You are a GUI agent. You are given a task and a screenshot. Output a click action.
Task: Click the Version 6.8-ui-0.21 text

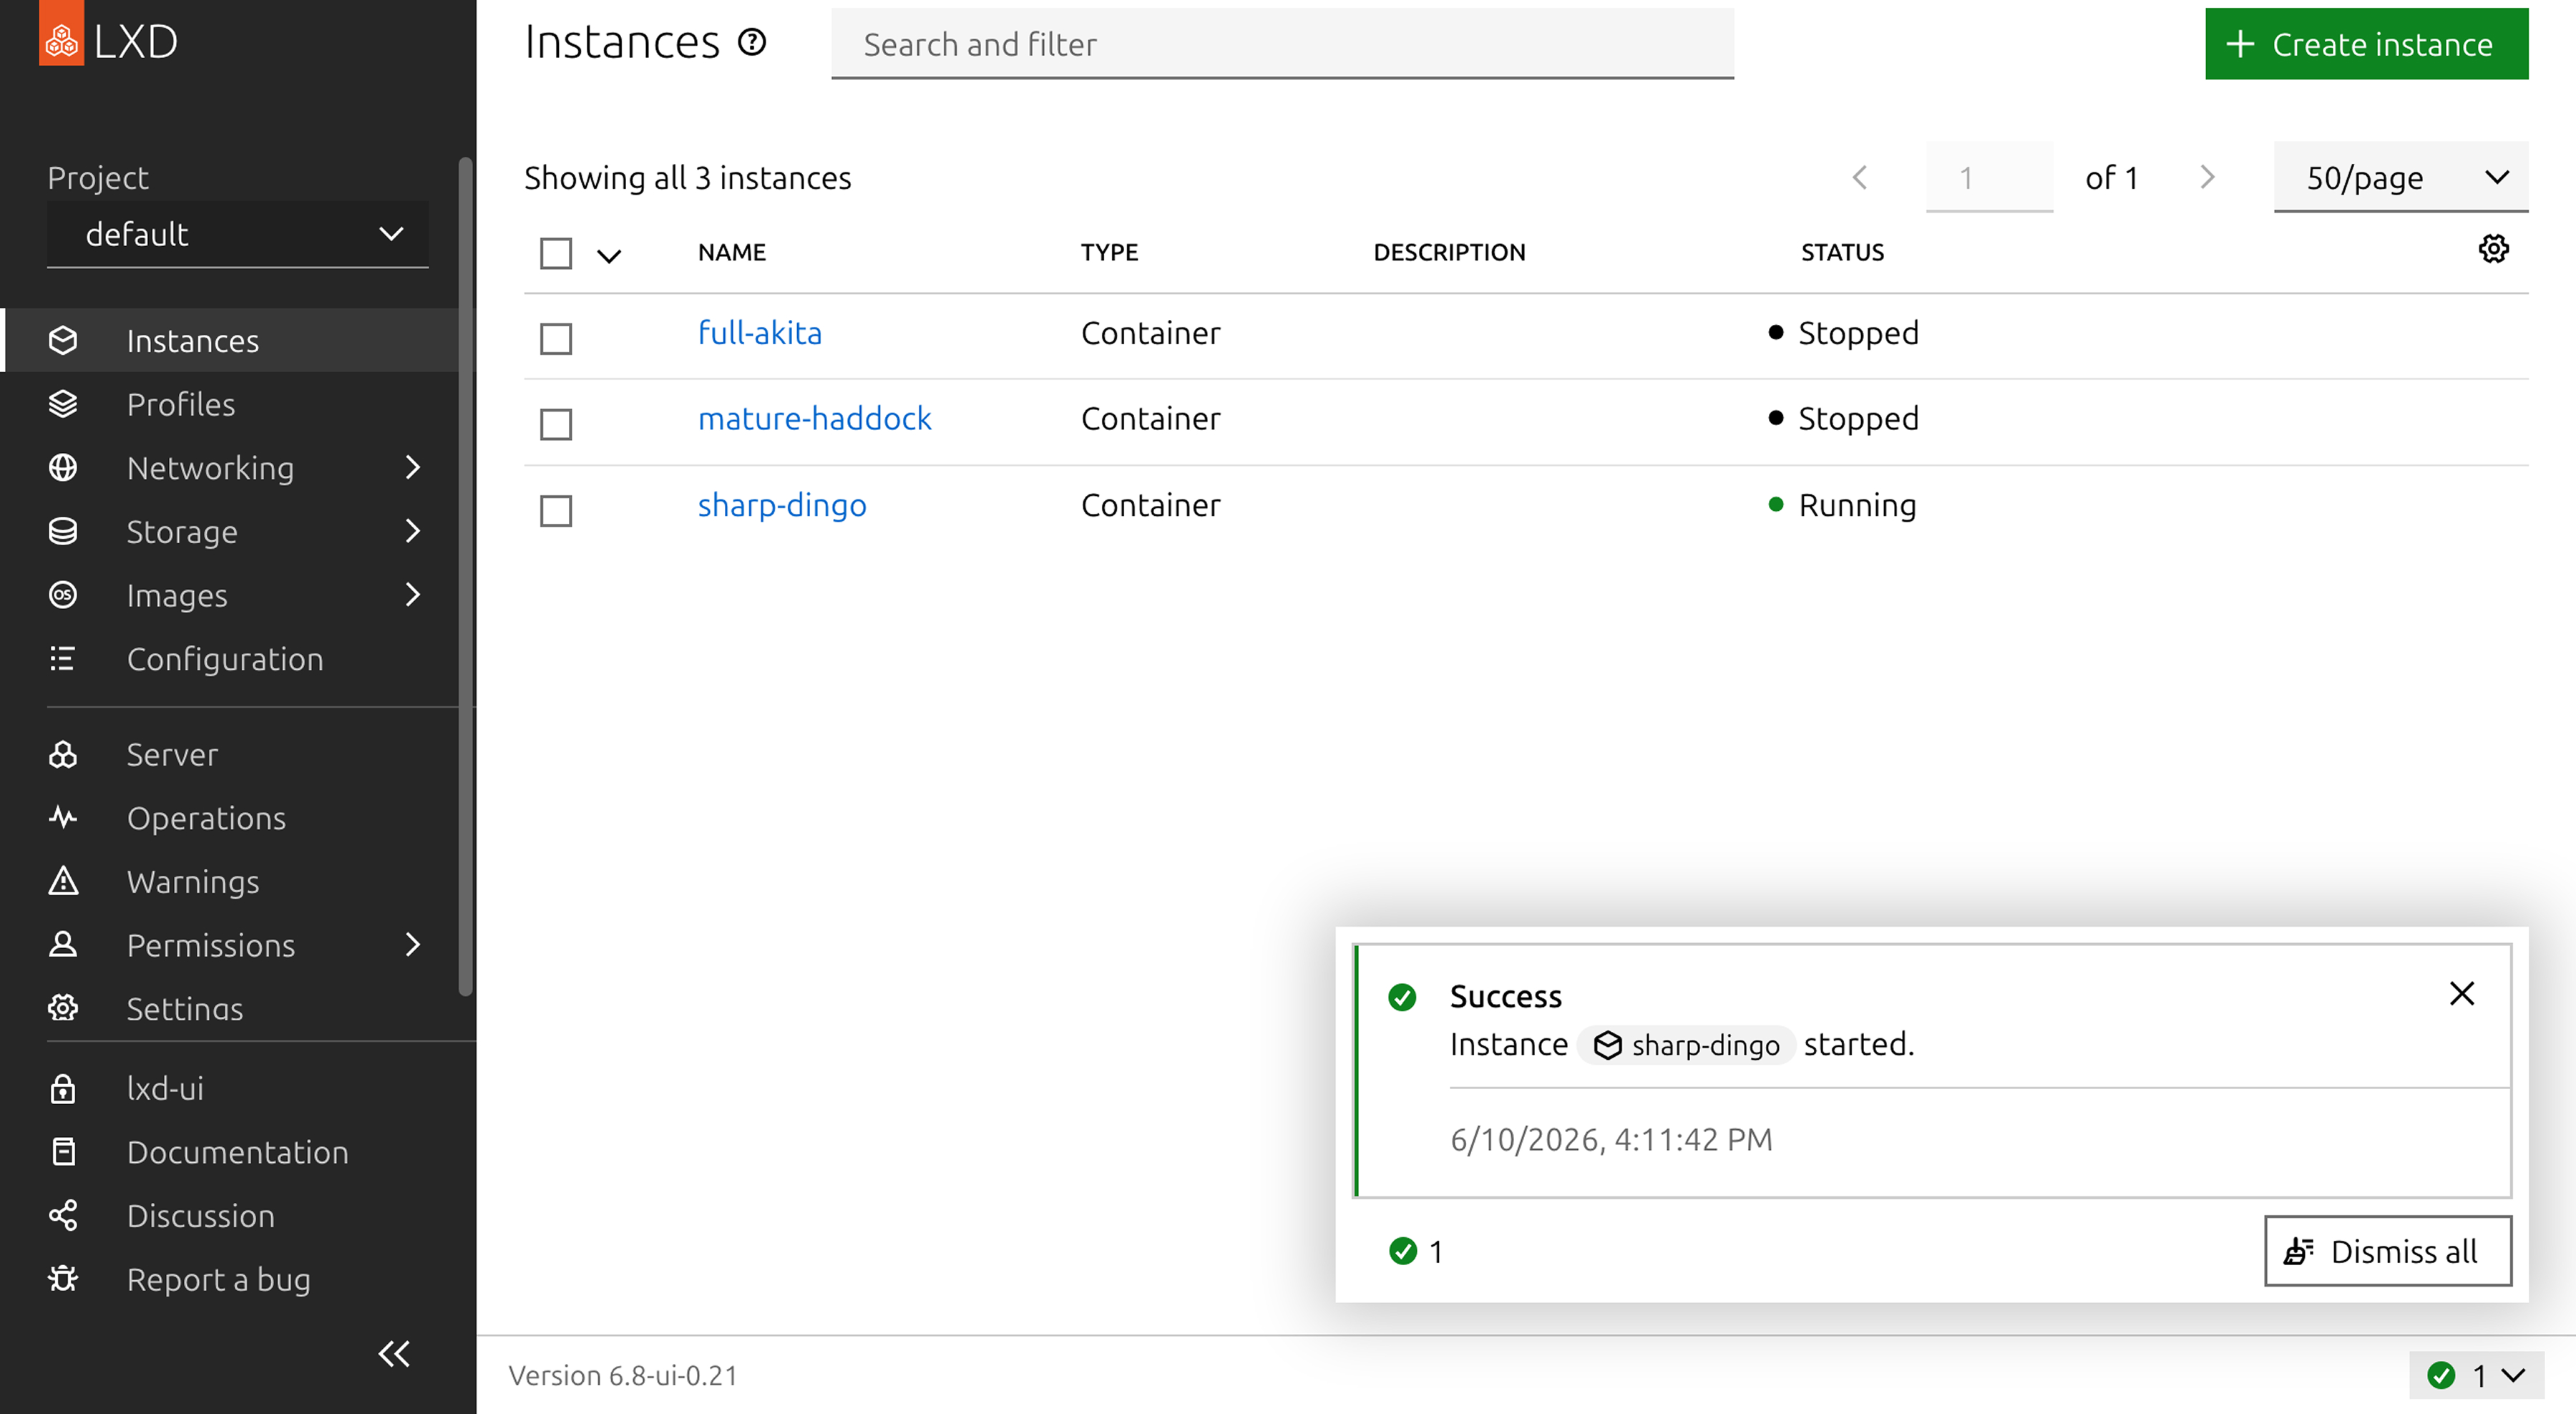(x=623, y=1376)
